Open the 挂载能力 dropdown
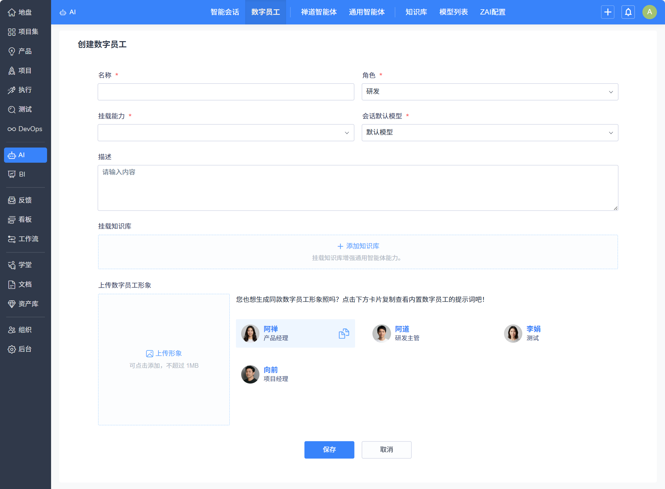665x489 pixels. [x=226, y=133]
